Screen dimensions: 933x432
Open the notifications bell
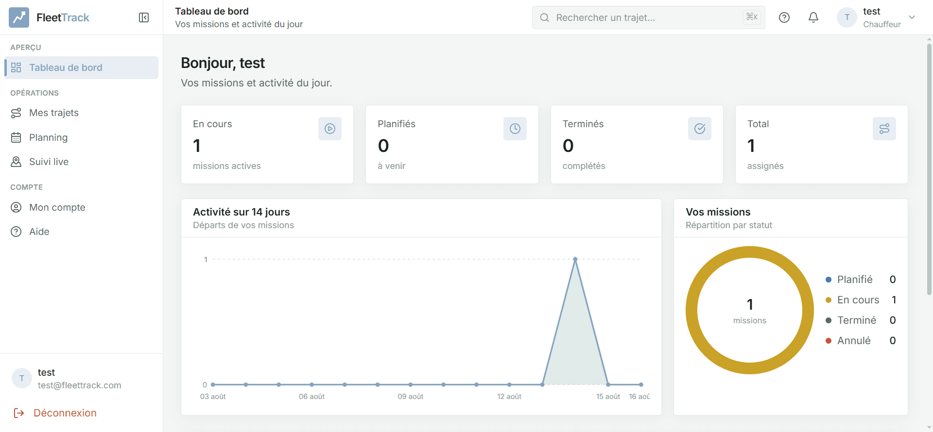[x=813, y=17]
